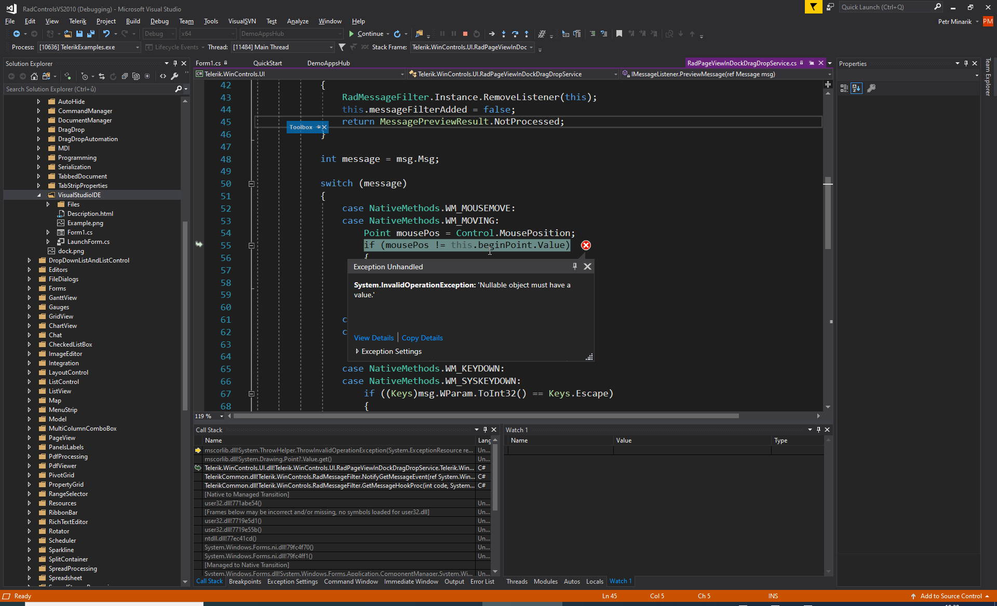The height and width of the screenshot is (606, 997).
Task: Click the View Code icon in Solution Explorer
Action: click(x=163, y=76)
